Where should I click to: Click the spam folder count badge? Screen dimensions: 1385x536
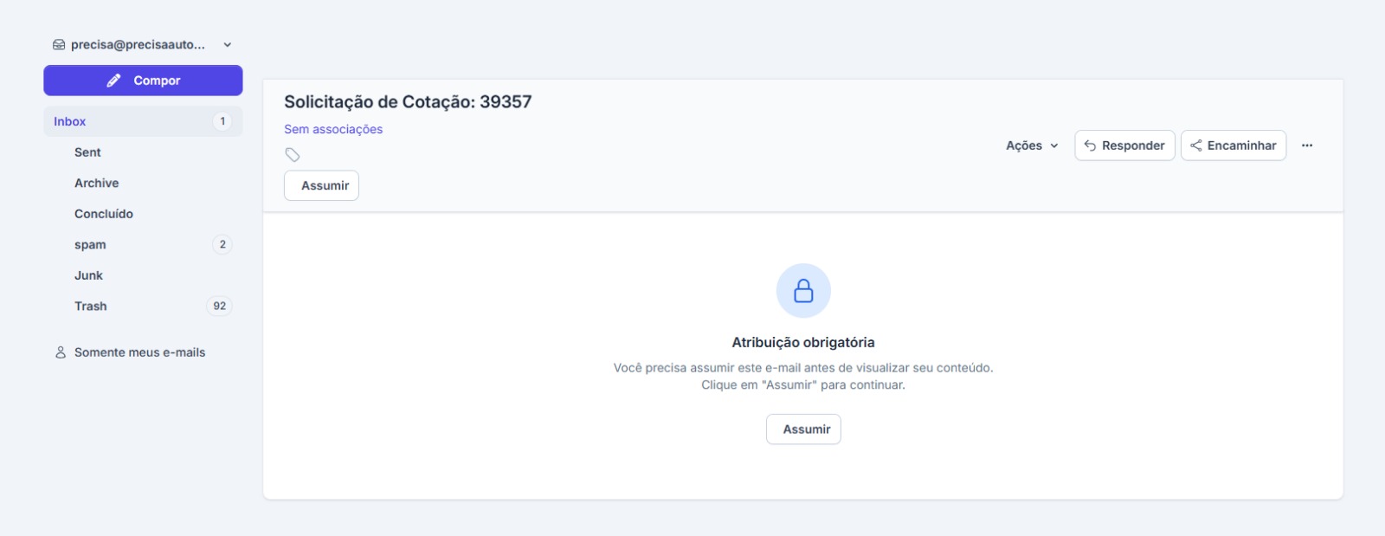coord(222,245)
